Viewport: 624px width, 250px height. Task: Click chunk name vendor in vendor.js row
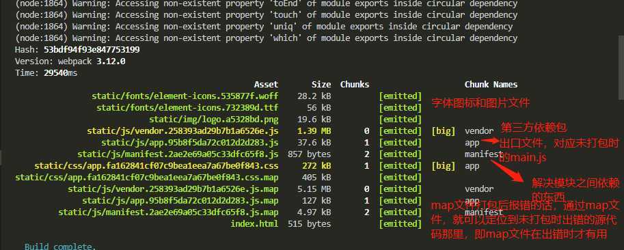point(479,130)
